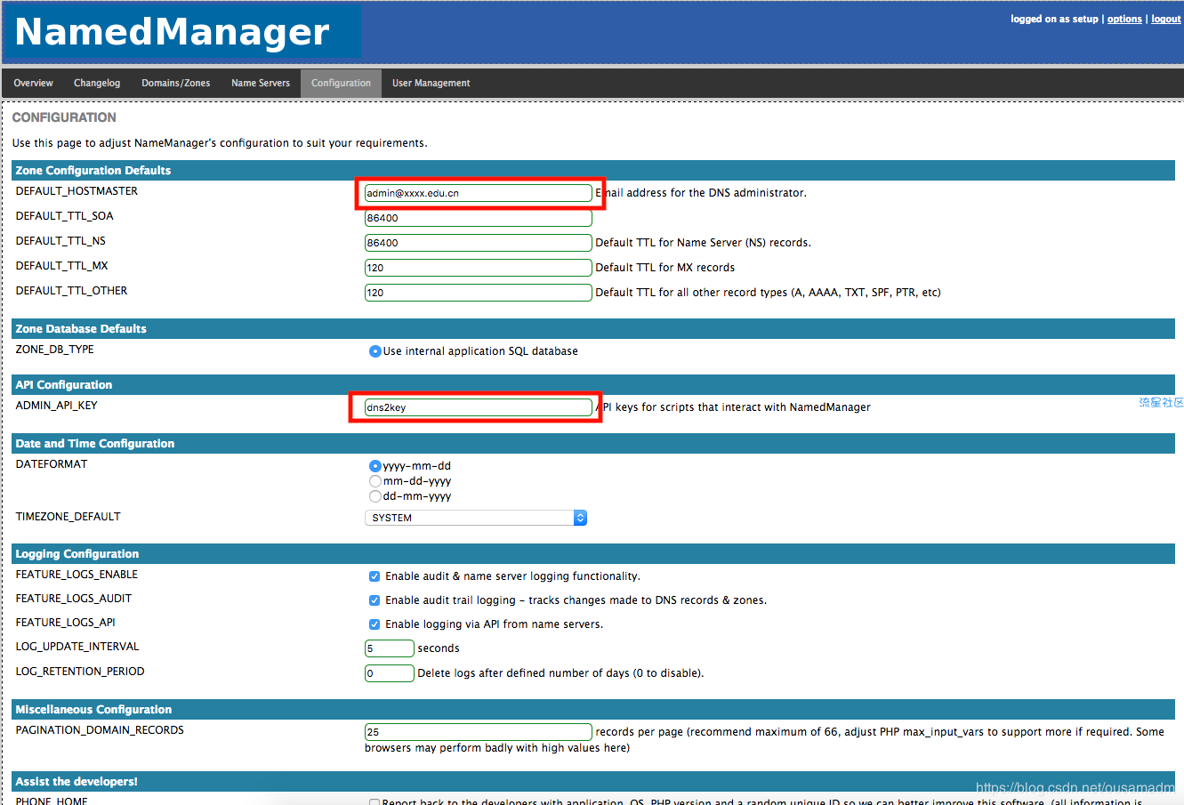
Task: Open the Changelog tab
Action: (97, 84)
